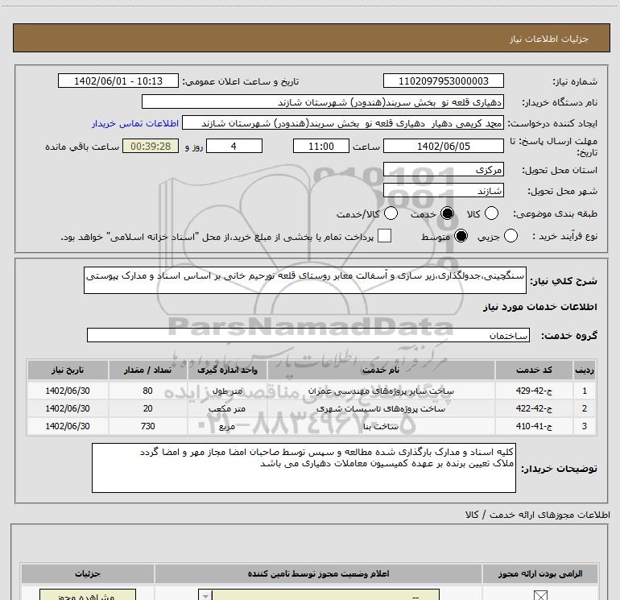Click the اطلاعات مجوزهای ارائه خدمت heading
Image resolution: width=620 pixels, height=600 pixels.
click(537, 515)
